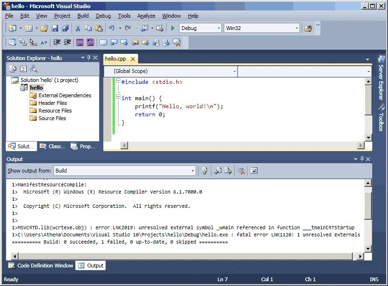Toggle word wrap in Output window
This screenshot has height=286, width=388.
click(x=254, y=171)
